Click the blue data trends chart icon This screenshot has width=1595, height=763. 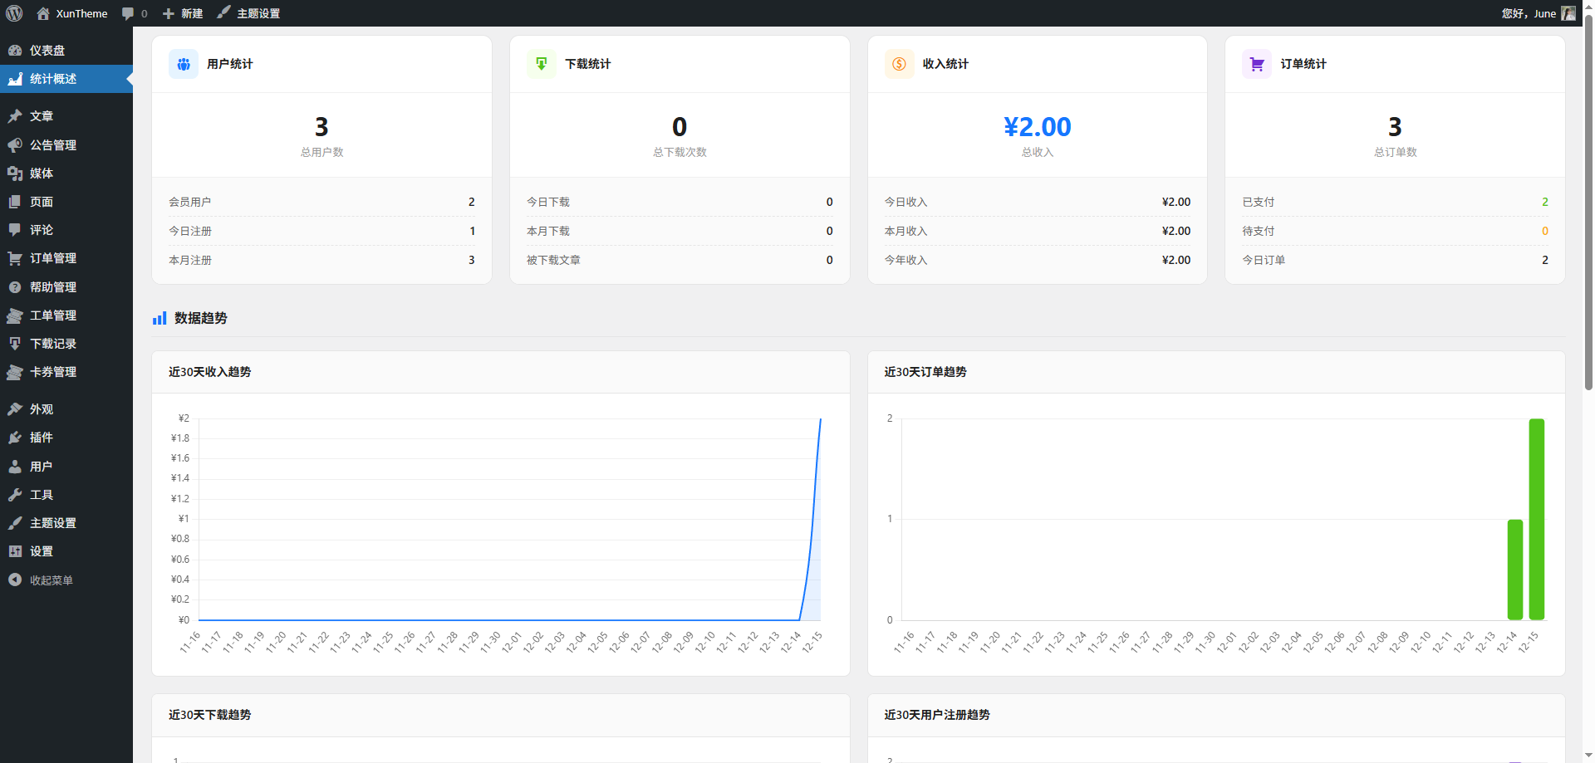[159, 318]
